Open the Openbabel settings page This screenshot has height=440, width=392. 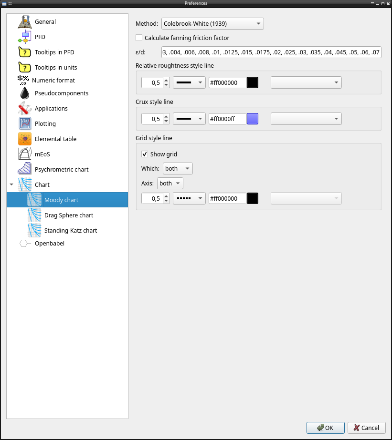50,243
